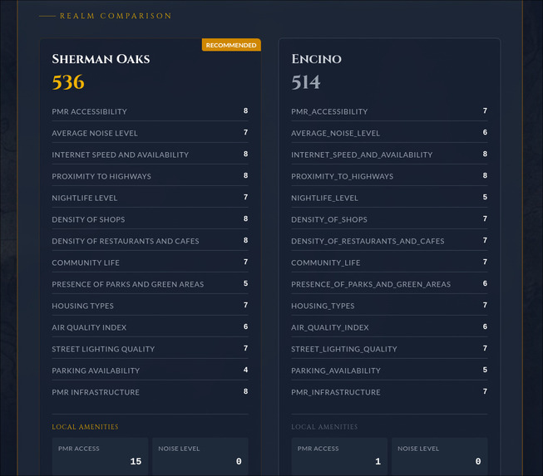Click LOCAL AMENITIES heading under Encino
Viewport: 543px width, 476px height.
click(x=324, y=427)
